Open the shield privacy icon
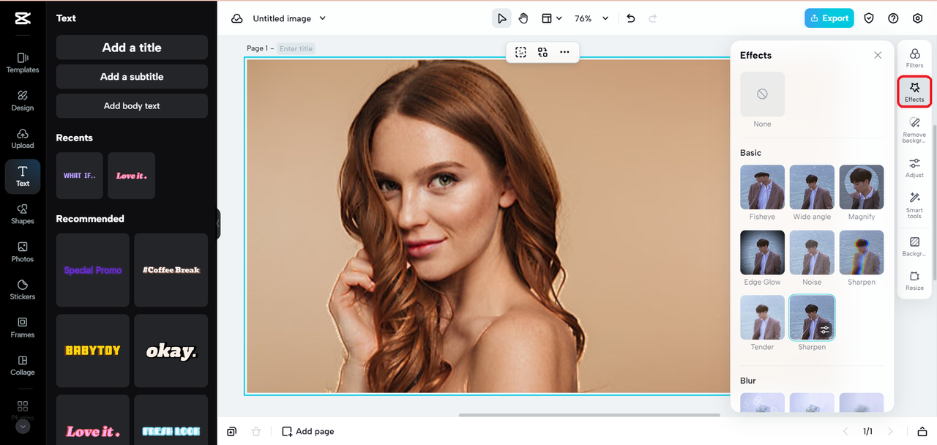Image resolution: width=937 pixels, height=445 pixels. pos(869,18)
